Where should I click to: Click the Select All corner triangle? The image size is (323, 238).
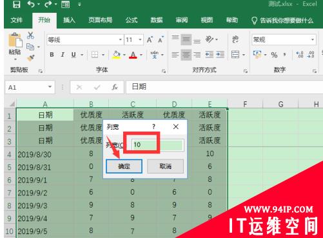coord(12,104)
